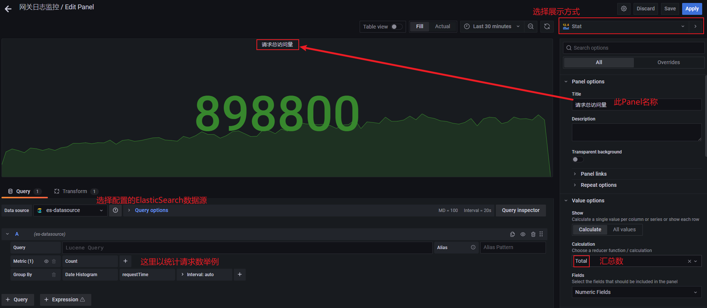Open Query inspector
Viewport: 707px width, 308px height.
[521, 210]
